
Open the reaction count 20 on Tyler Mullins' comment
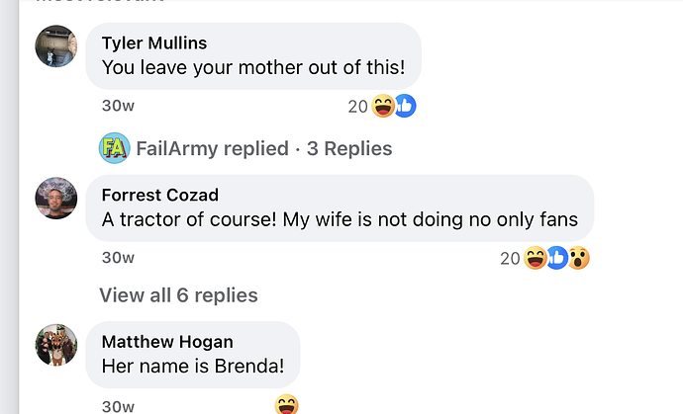tap(357, 107)
